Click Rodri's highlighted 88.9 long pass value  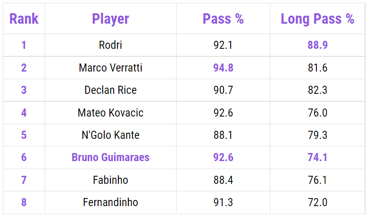pyautogui.click(x=317, y=45)
